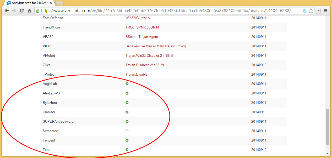Expand hidden toolbar extensions via chevron button
This screenshot has width=332, height=158.
click(x=318, y=10)
